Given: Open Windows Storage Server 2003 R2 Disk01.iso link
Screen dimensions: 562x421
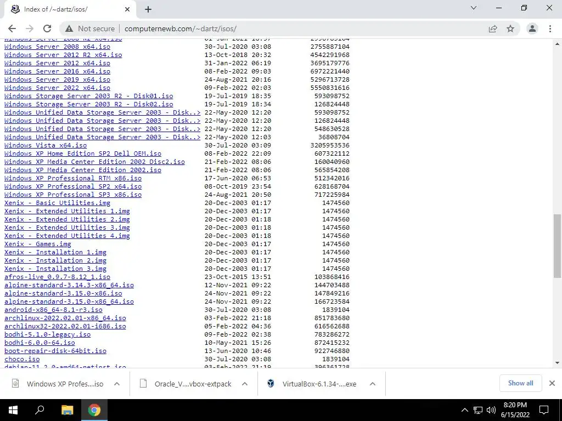Looking at the screenshot, I should [88, 96].
